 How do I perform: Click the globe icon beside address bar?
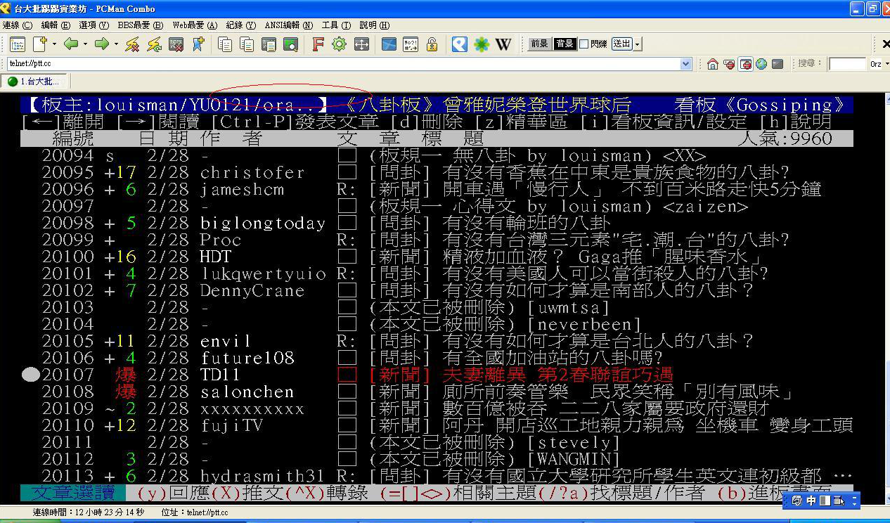click(x=761, y=64)
